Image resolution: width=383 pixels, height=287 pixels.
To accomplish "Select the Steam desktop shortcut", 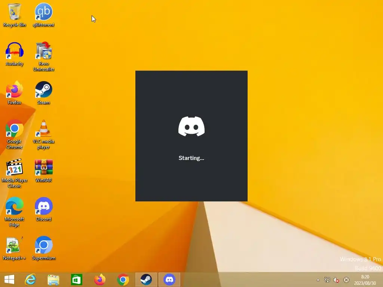I will [43, 93].
